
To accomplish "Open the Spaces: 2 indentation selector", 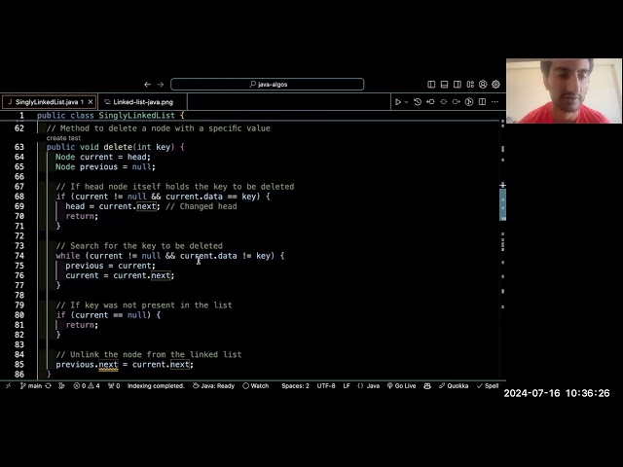I will pos(295,385).
